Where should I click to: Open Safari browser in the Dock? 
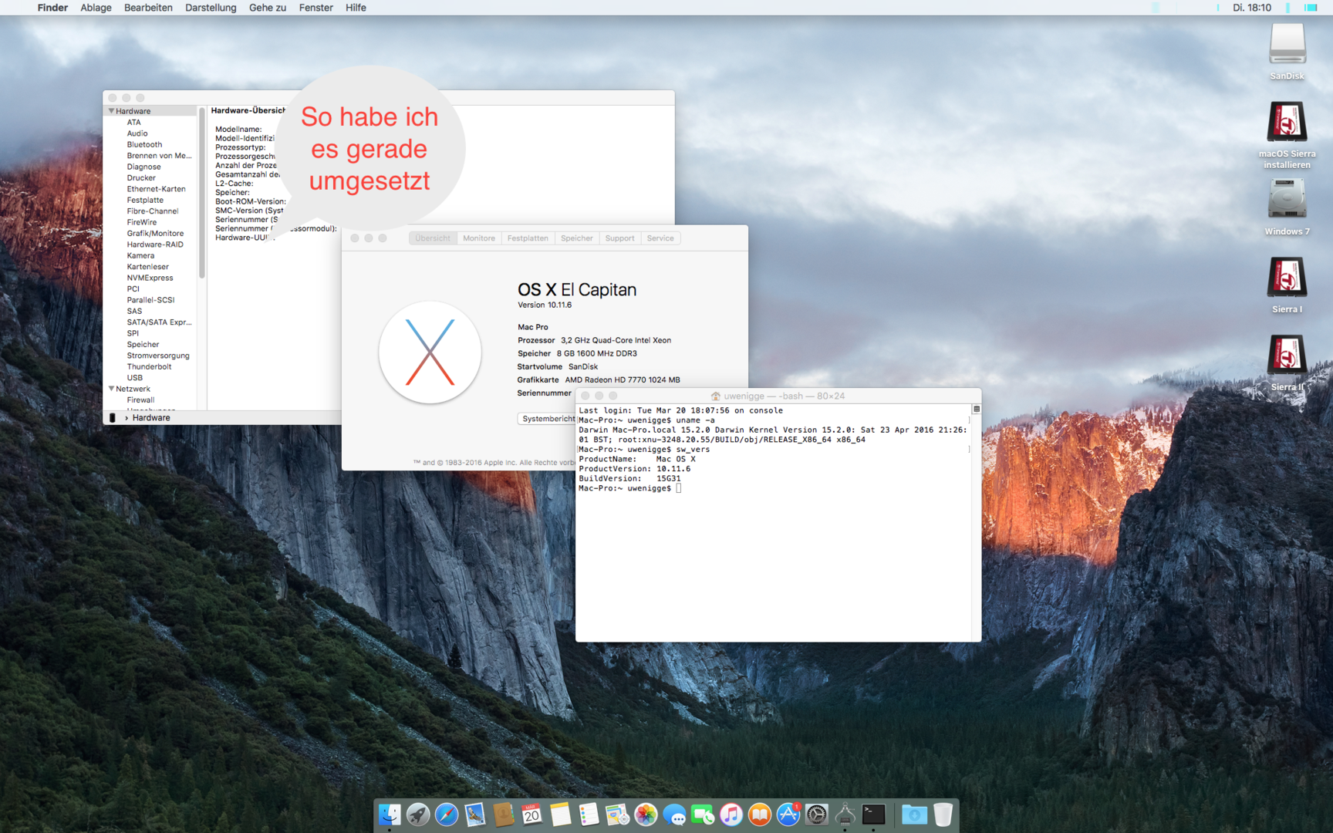[447, 814]
